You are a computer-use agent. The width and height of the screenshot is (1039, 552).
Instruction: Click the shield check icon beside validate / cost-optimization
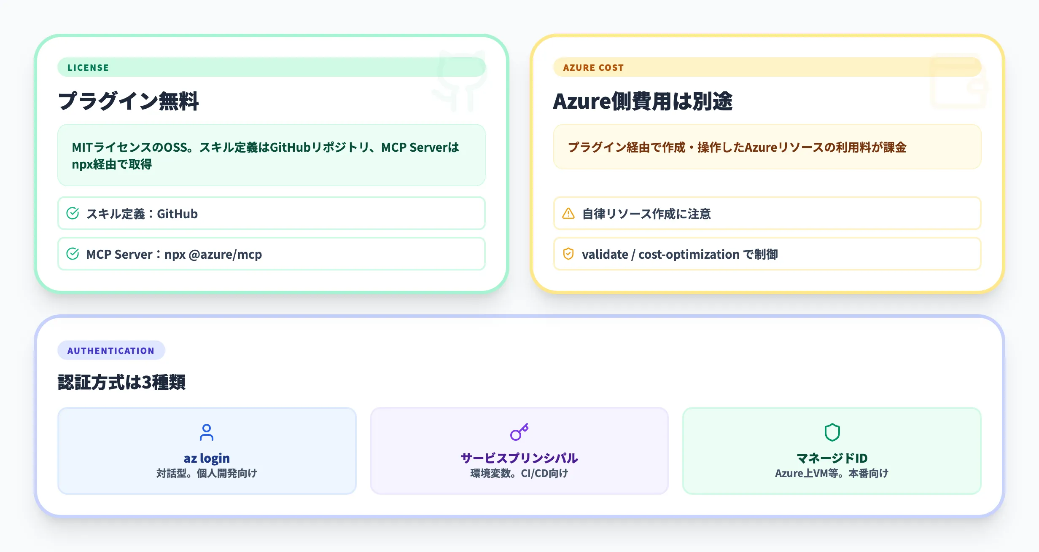click(x=569, y=254)
